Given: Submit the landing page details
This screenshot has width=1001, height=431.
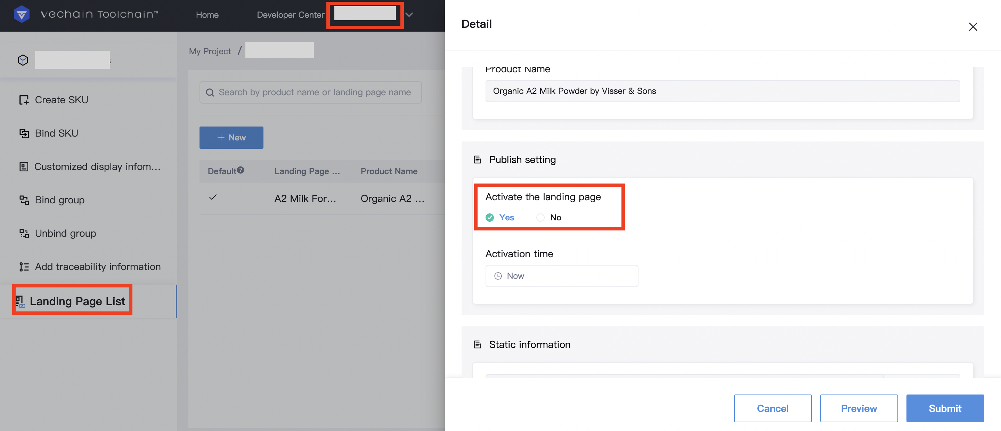Looking at the screenshot, I should pyautogui.click(x=945, y=408).
